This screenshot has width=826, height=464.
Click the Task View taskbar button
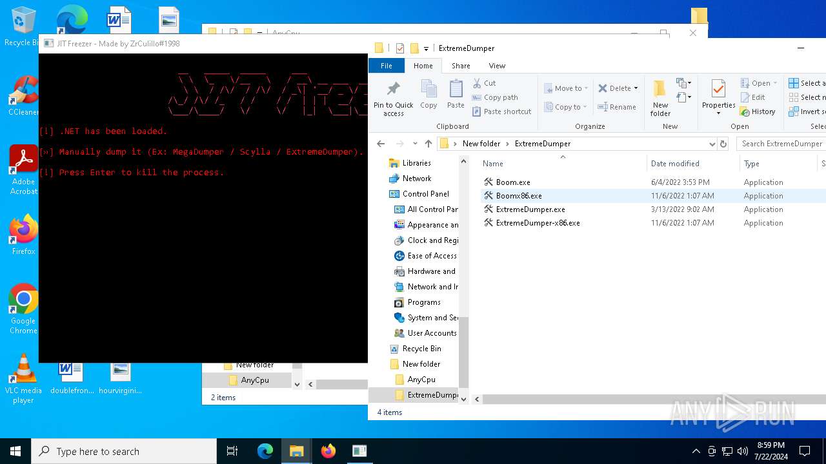coord(232,451)
